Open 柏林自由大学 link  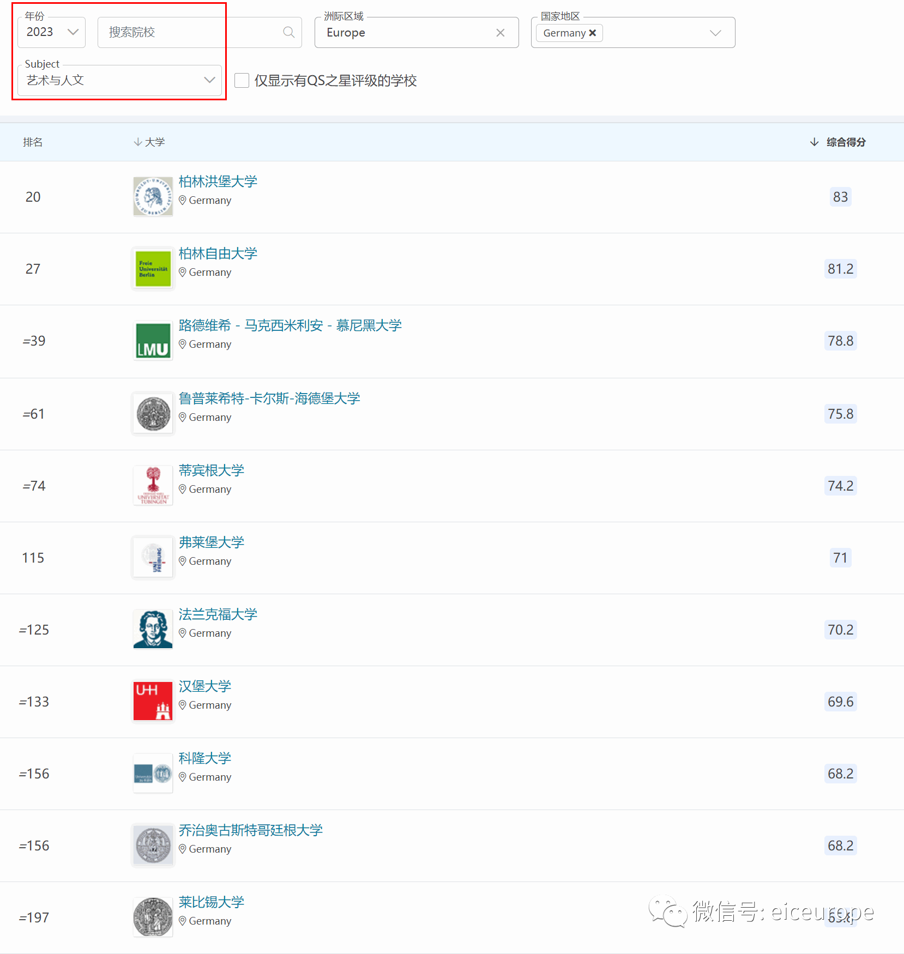click(x=218, y=253)
